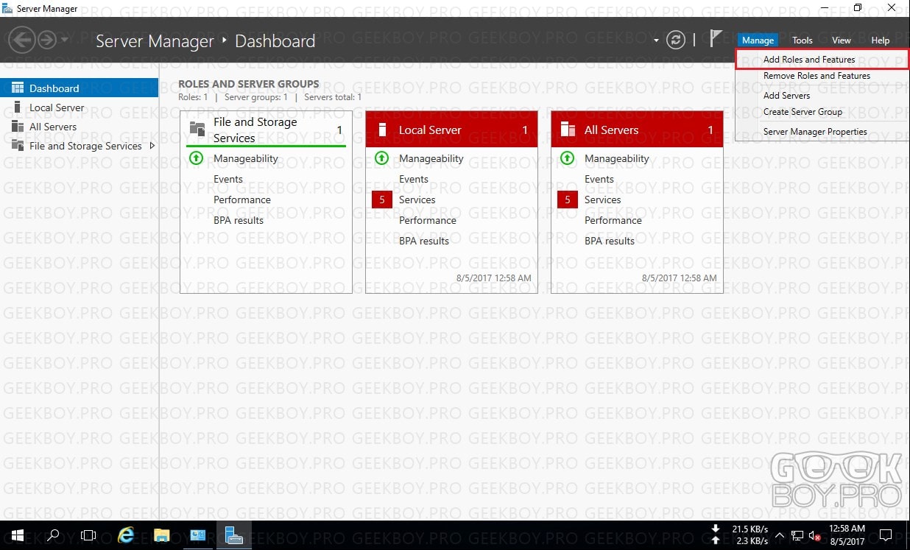910x550 pixels.
Task: Choose Add Roles and Features
Action: tap(822, 60)
